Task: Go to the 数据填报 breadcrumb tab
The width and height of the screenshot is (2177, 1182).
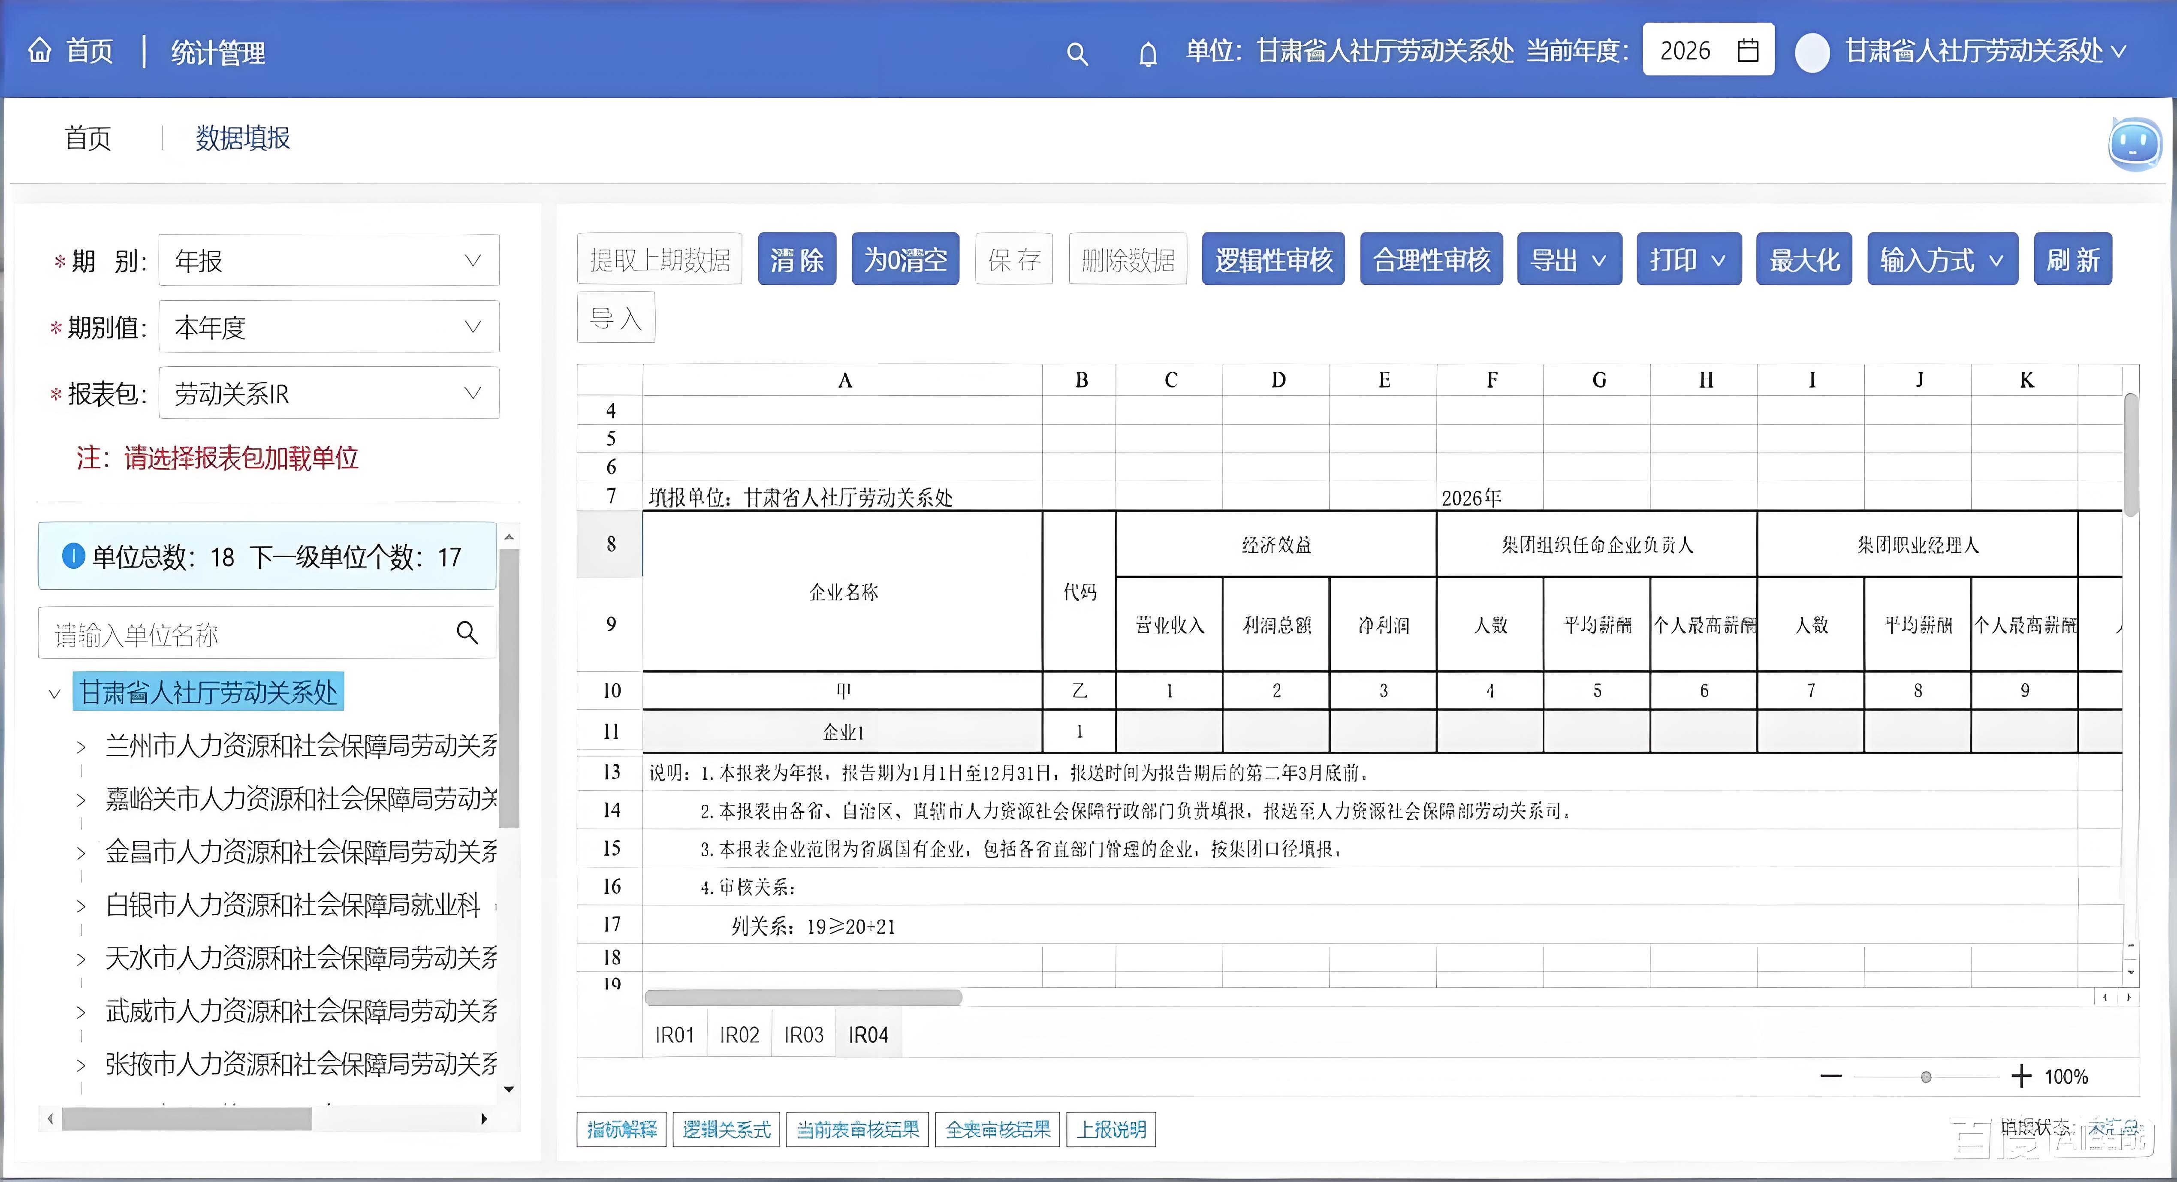Action: tap(243, 138)
